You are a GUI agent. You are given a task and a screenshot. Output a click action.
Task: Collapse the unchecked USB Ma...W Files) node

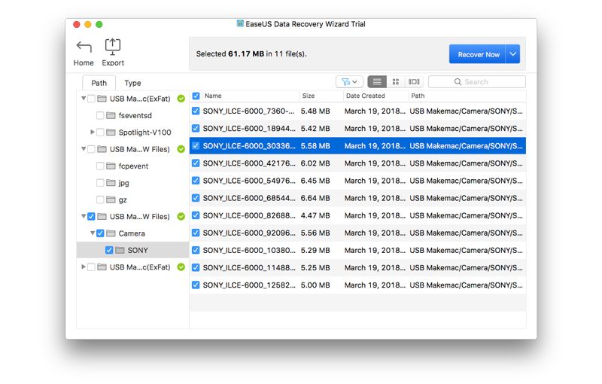click(x=84, y=148)
